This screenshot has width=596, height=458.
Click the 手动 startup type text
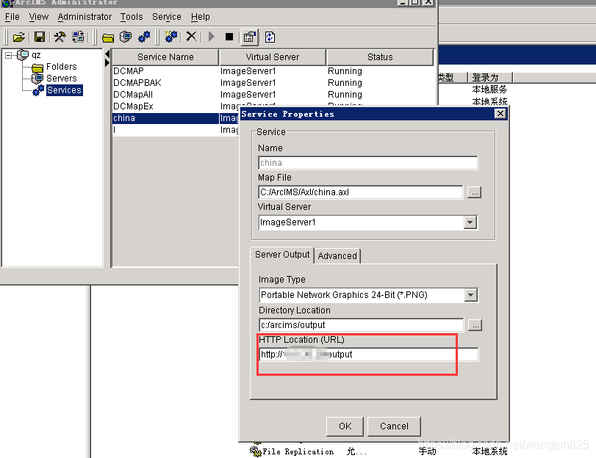pos(427,451)
